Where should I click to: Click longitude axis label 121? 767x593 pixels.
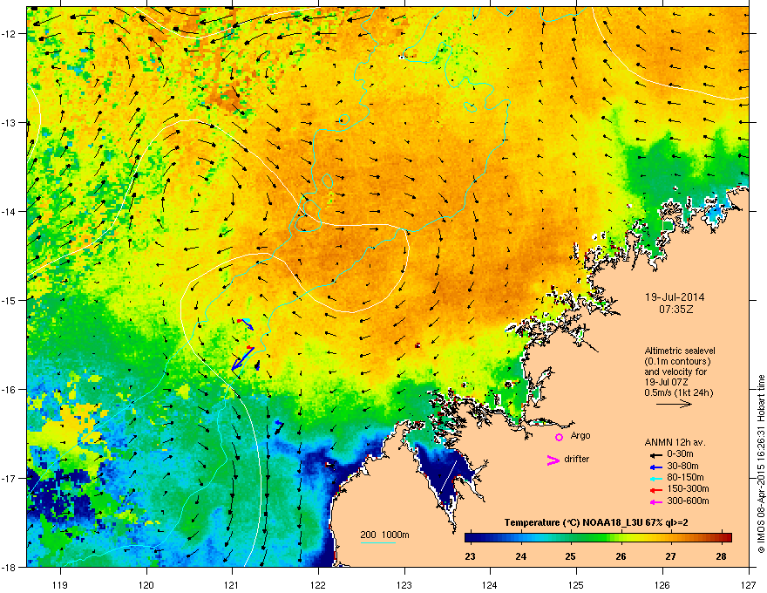233,584
